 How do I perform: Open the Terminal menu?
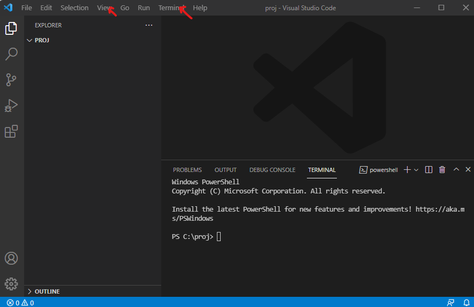point(171,8)
